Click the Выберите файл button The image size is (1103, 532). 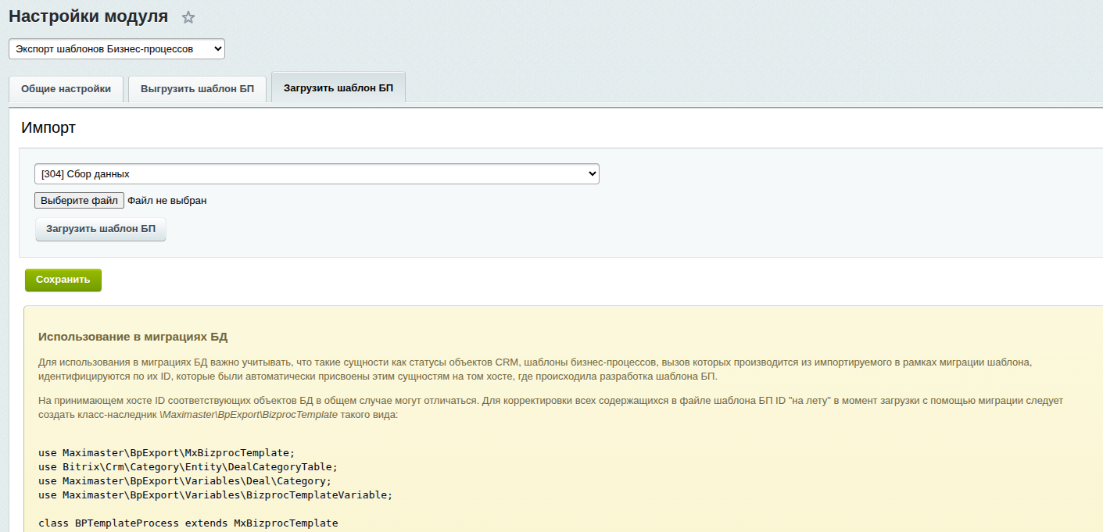[79, 201]
